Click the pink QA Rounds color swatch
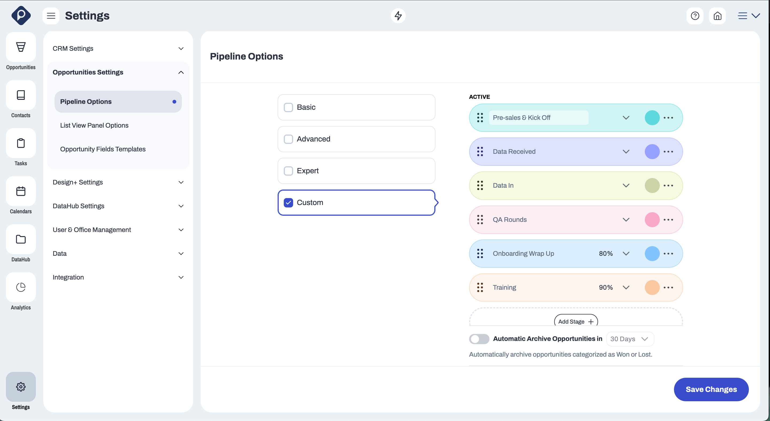Image resolution: width=770 pixels, height=421 pixels. [x=652, y=220]
